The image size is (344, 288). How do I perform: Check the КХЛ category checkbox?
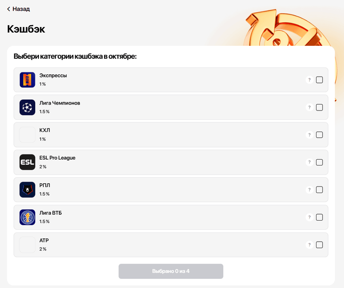[319, 135]
